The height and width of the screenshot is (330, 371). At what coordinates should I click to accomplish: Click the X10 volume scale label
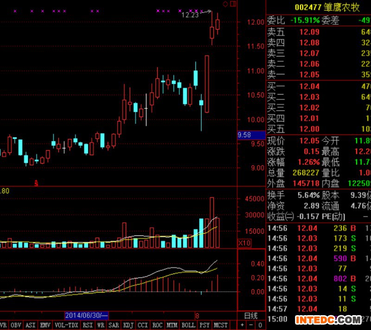(x=244, y=243)
